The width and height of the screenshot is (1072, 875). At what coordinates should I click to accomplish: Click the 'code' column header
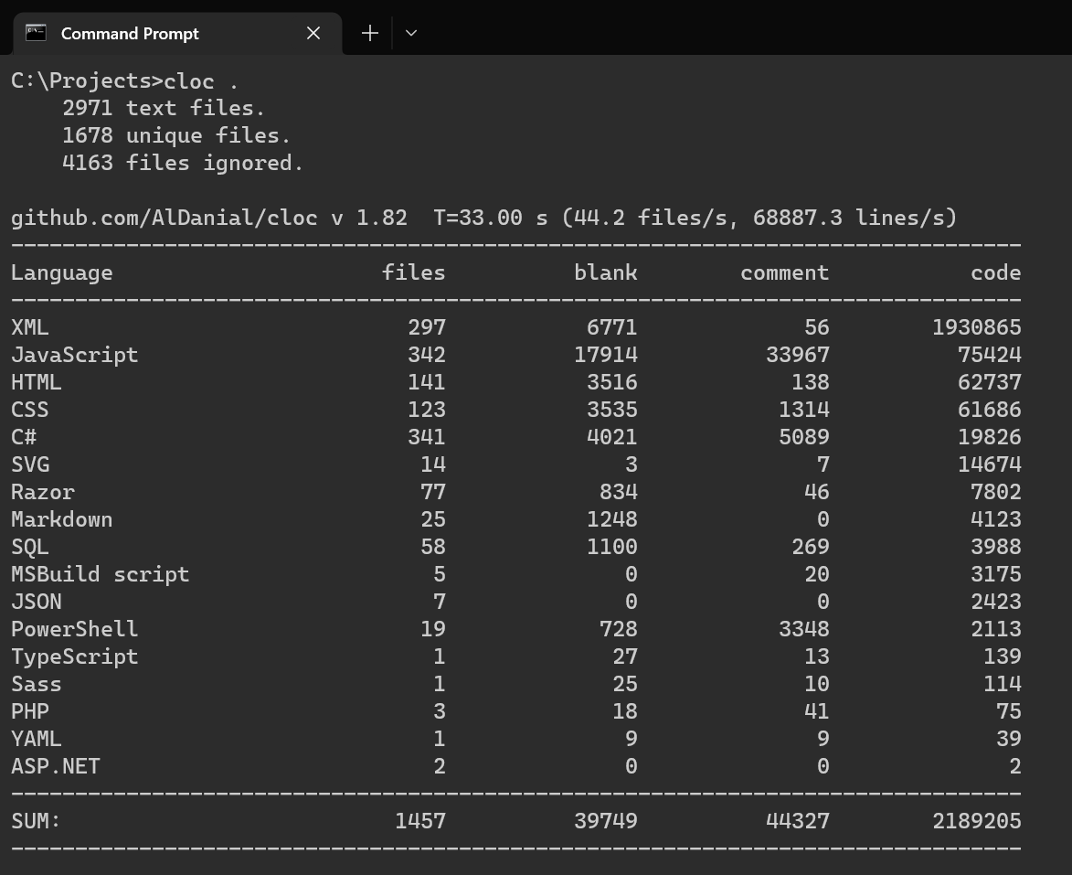995,272
